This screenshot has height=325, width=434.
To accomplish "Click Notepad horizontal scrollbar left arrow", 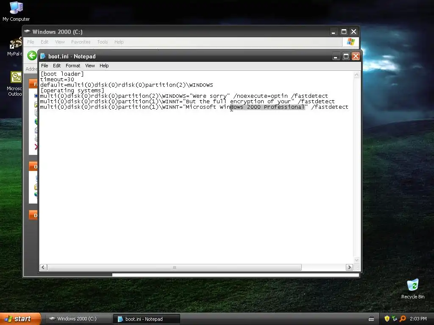I will point(44,267).
